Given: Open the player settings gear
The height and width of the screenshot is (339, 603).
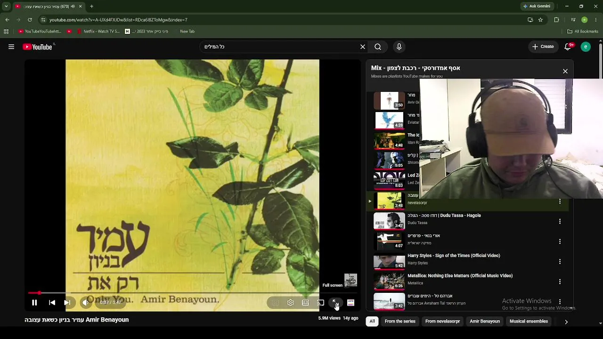Looking at the screenshot, I should tap(291, 303).
